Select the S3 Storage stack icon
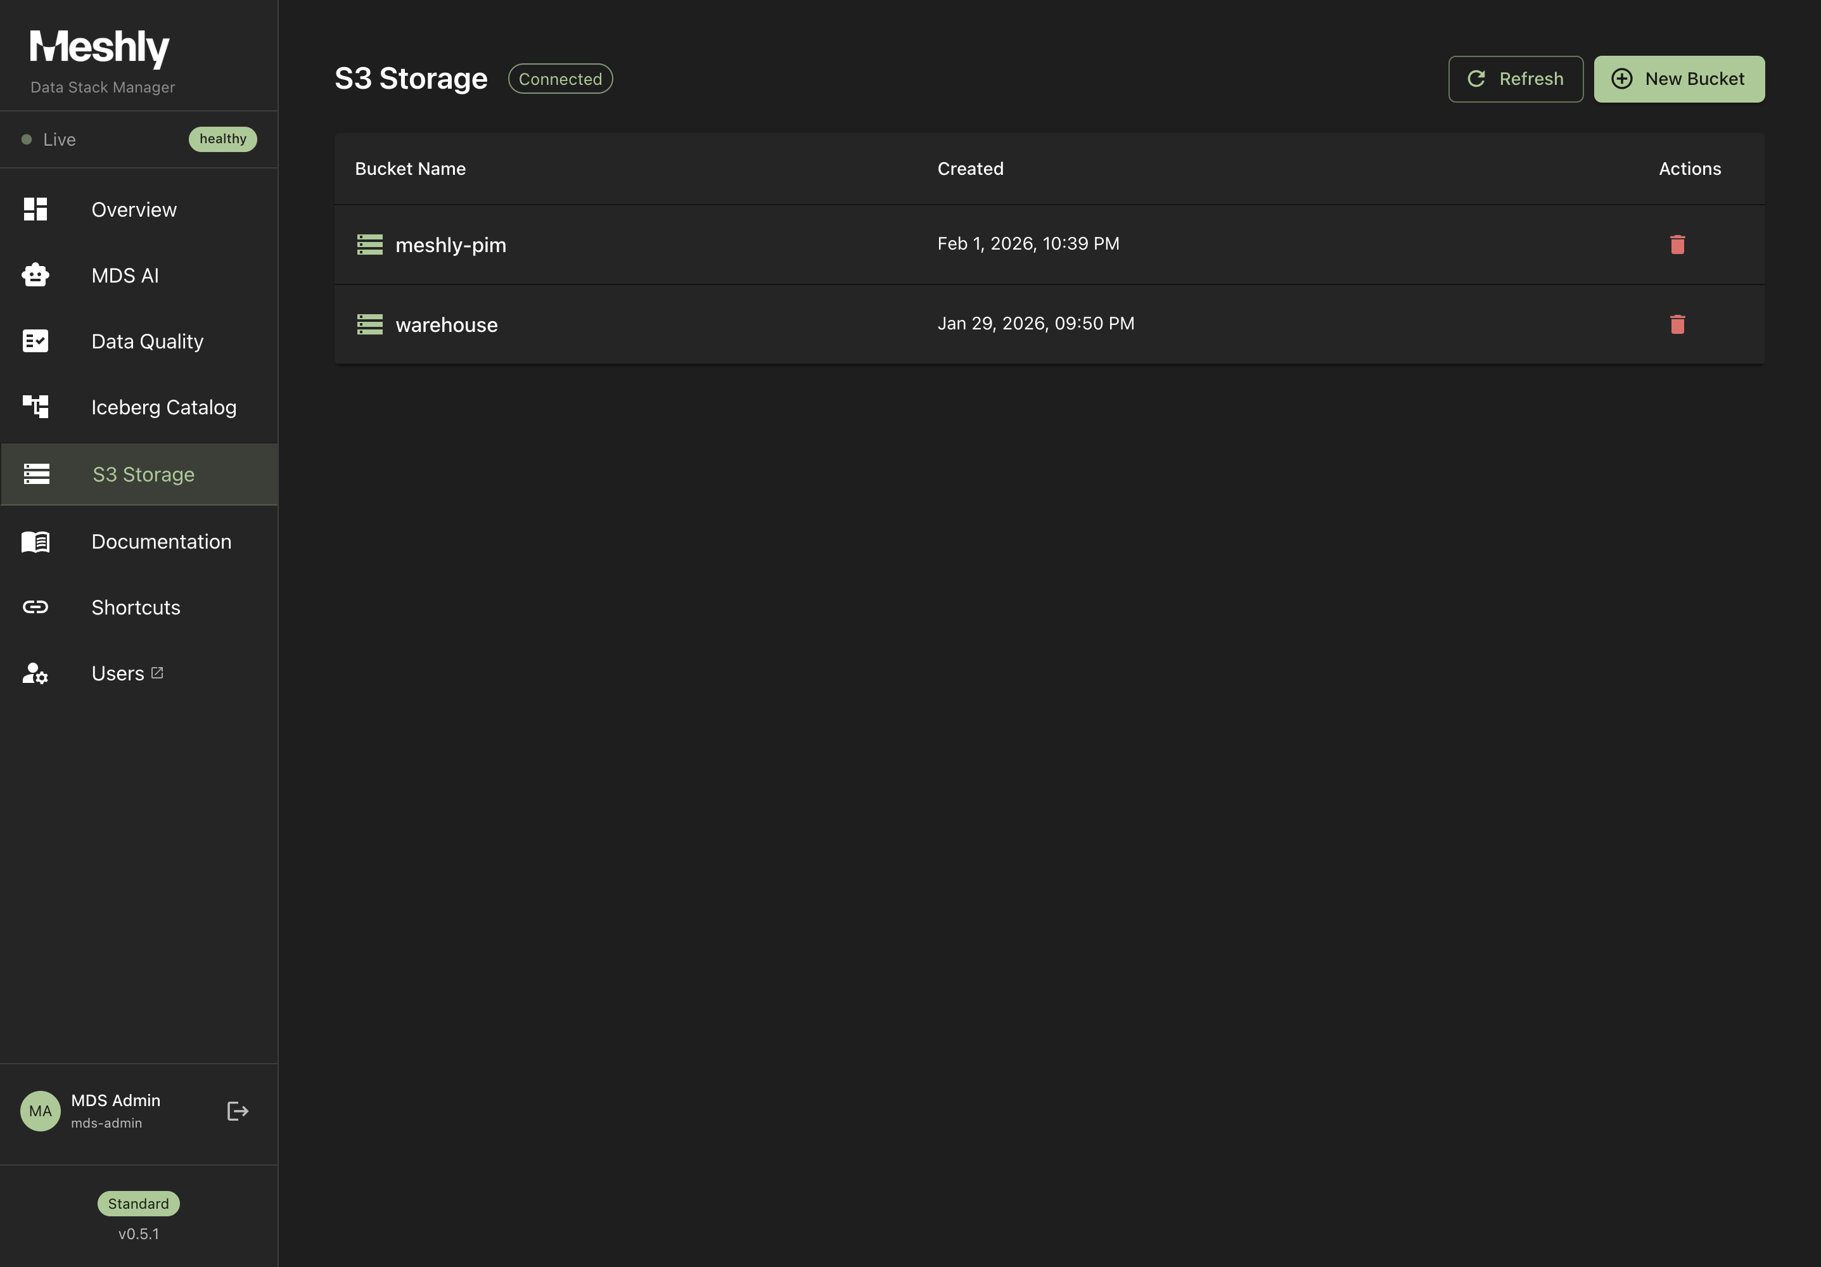This screenshot has width=1821, height=1267. [x=35, y=474]
